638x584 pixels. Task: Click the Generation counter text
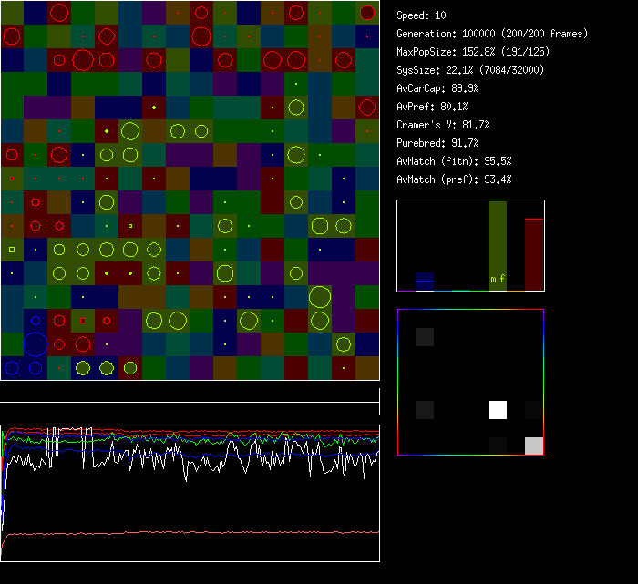492,34
